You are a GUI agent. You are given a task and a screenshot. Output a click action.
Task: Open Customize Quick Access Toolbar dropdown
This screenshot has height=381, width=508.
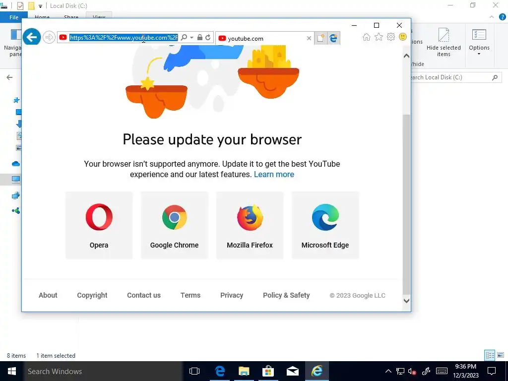coord(40,6)
